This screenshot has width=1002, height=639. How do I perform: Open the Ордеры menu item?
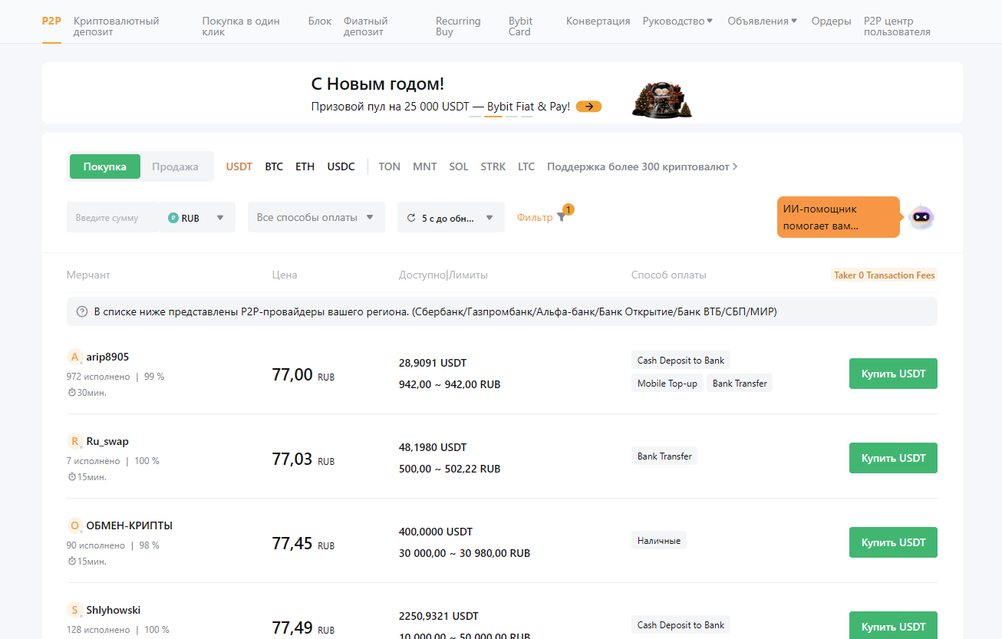tap(831, 21)
